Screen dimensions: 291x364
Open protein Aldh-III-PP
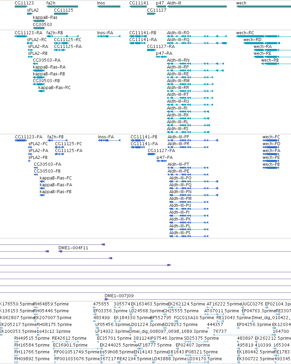[x=178, y=137]
